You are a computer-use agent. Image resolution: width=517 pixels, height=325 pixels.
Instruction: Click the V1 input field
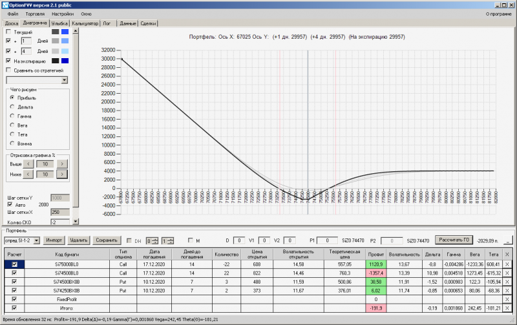pyautogui.click(x=264, y=240)
